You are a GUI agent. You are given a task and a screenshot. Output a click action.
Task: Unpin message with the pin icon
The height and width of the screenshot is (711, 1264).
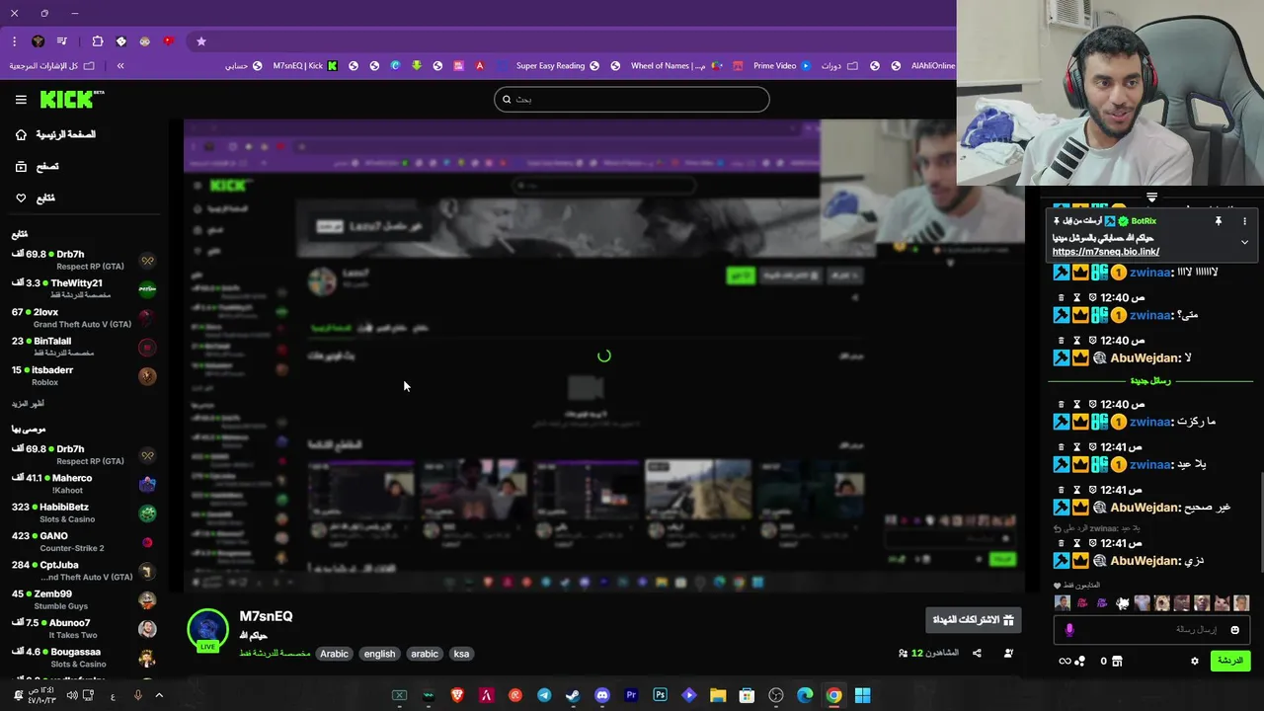pos(1218,221)
